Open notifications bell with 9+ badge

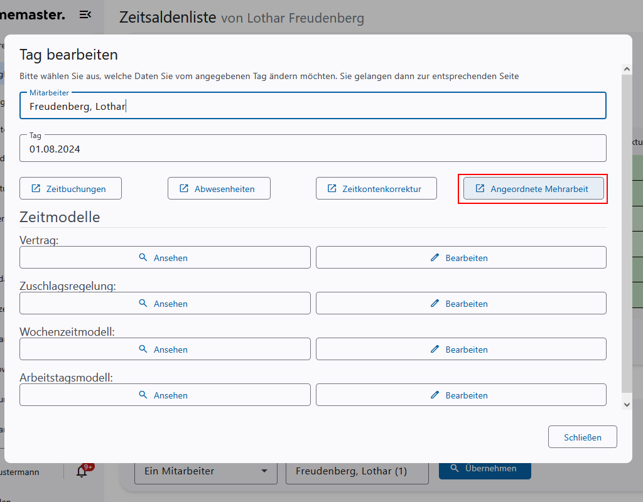pyautogui.click(x=82, y=471)
